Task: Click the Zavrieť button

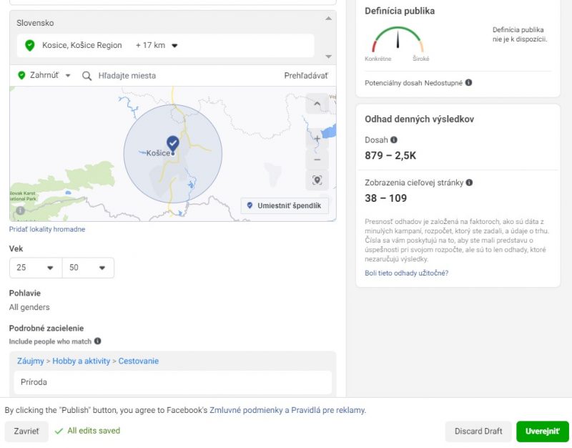Action: (x=26, y=432)
